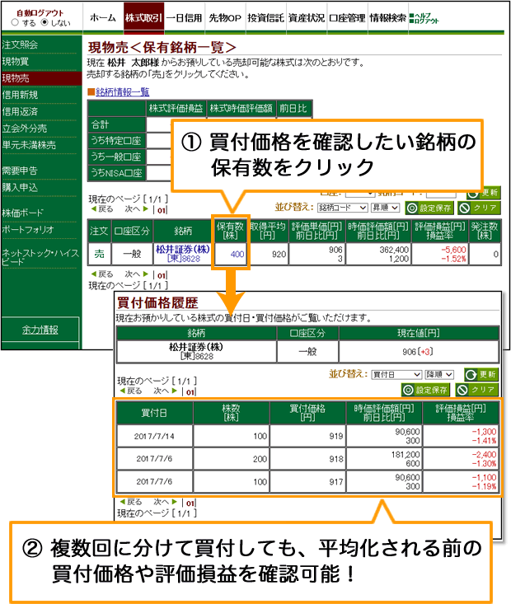The width and height of the screenshot is (511, 604).
Task: Click the 買付価格 917 cell
Action: (x=307, y=481)
